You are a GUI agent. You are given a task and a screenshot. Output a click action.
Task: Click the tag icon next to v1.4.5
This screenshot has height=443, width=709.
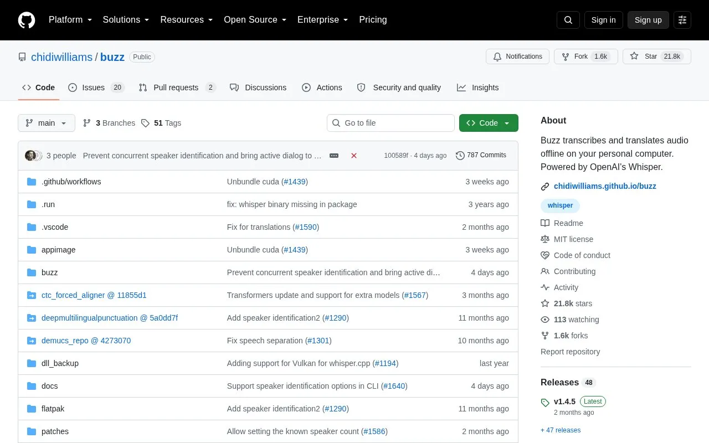coord(545,403)
